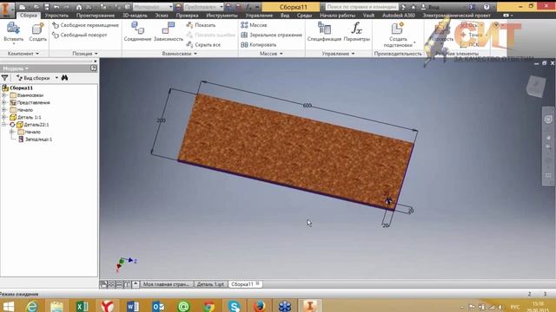Switch to the Сборка ribbon tab

pos(29,16)
